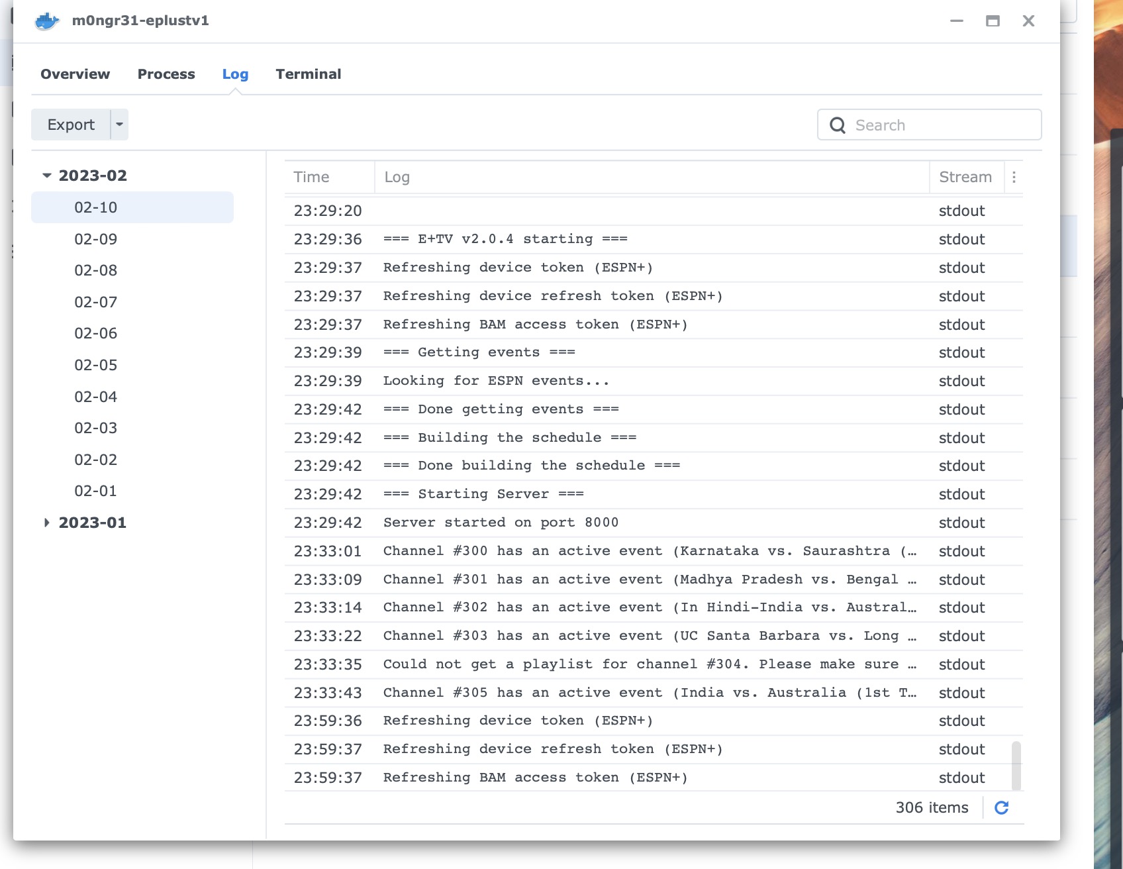Select the 02-01 log date
Viewport: 1123px width, 869px height.
pyautogui.click(x=96, y=491)
